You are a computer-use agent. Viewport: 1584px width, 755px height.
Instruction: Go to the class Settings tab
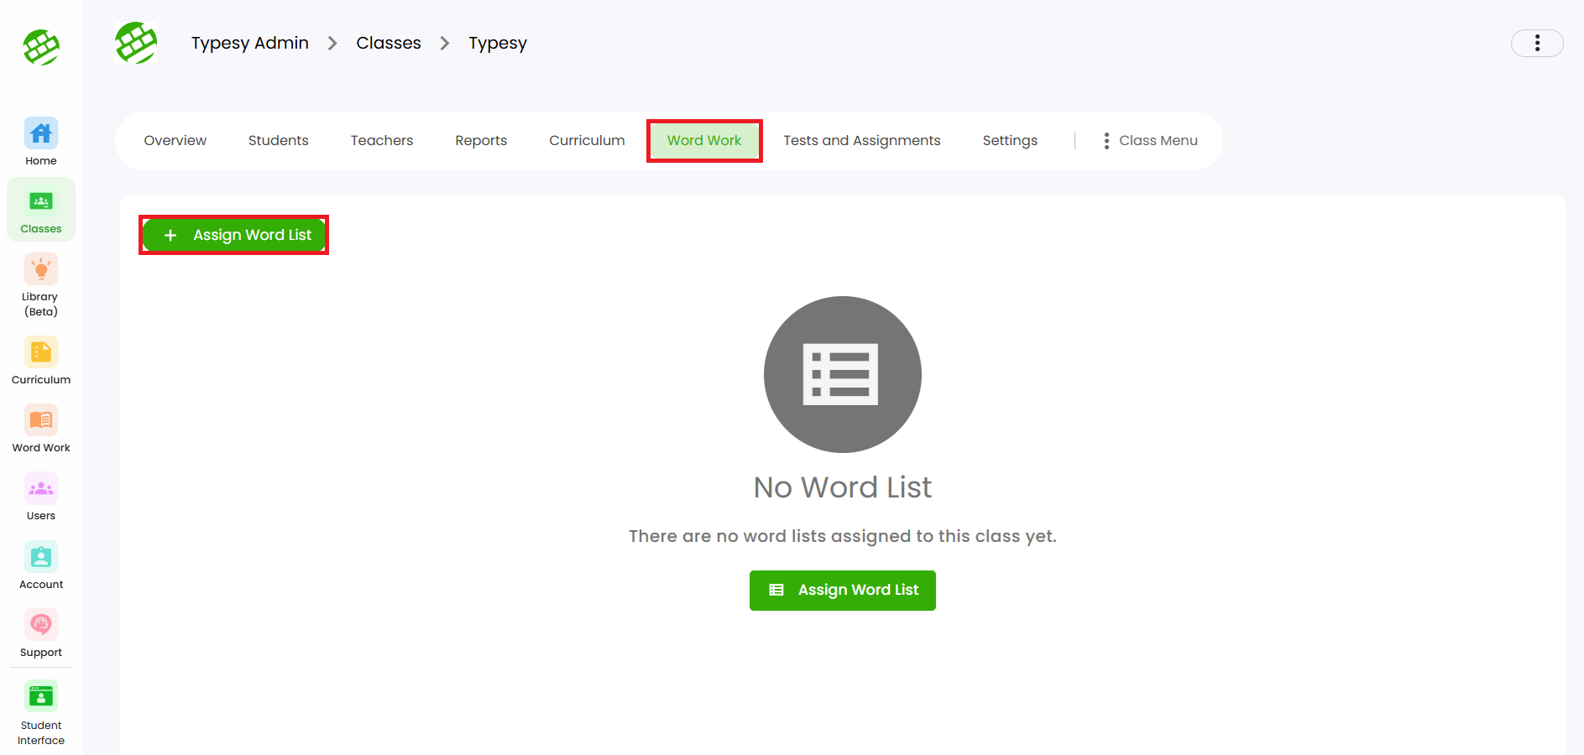pyautogui.click(x=1010, y=141)
